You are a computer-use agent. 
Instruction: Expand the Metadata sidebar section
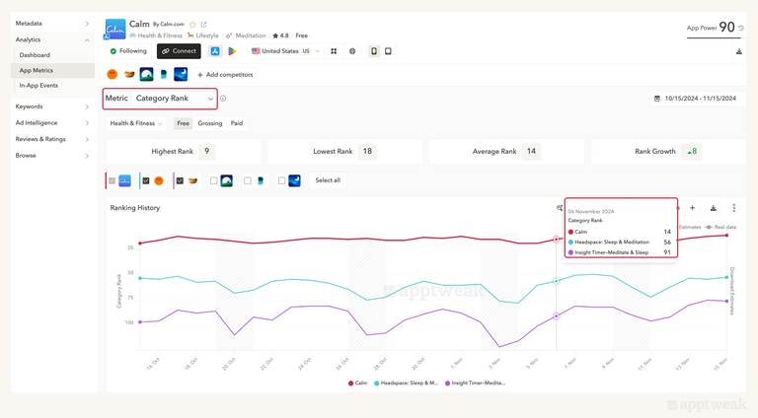click(x=52, y=24)
